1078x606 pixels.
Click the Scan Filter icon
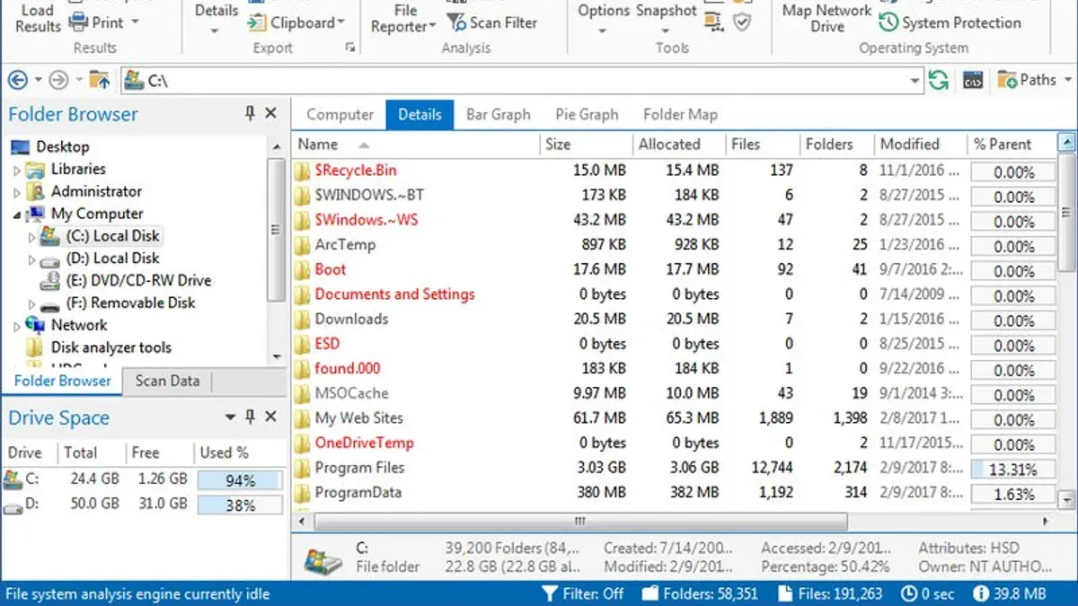point(457,22)
